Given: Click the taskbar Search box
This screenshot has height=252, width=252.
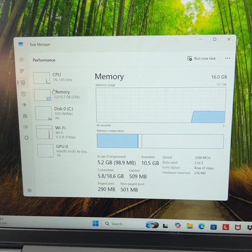Looking at the screenshot, I should click(114, 224).
